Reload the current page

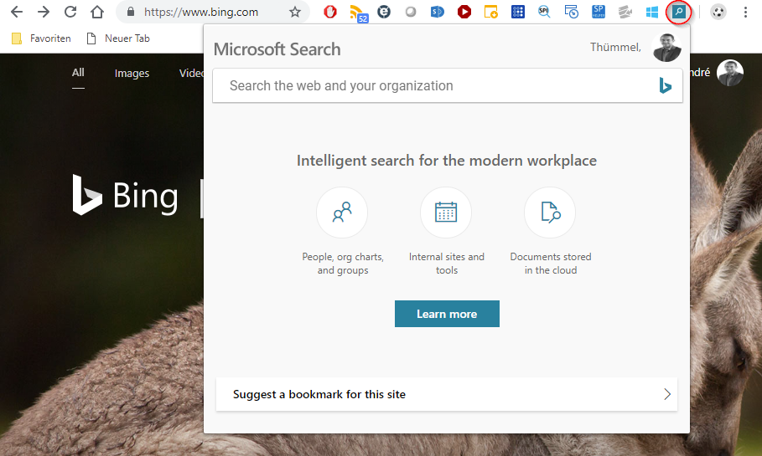(x=70, y=12)
